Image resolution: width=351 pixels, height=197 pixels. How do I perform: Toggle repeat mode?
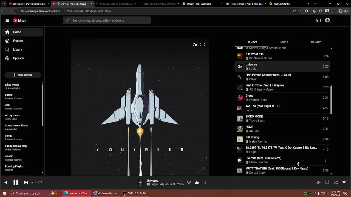coord(327,182)
